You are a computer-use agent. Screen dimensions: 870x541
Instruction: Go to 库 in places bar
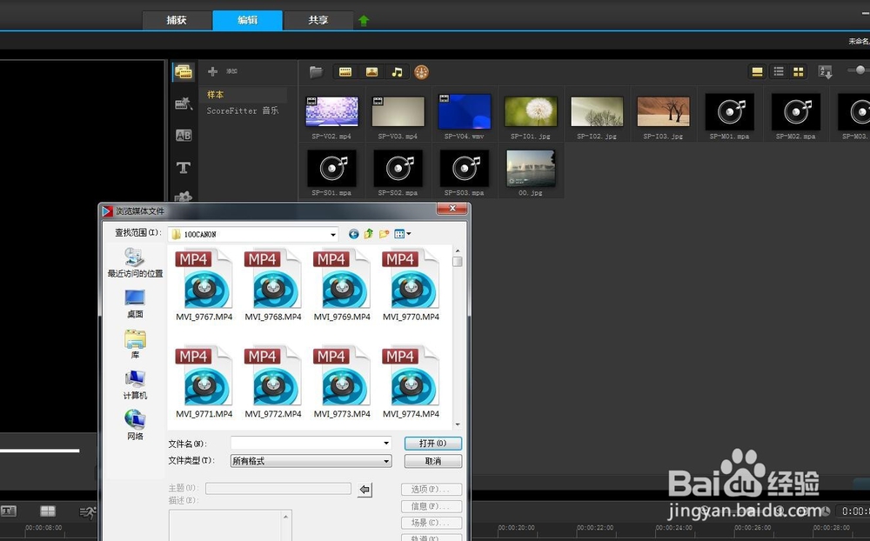point(135,344)
